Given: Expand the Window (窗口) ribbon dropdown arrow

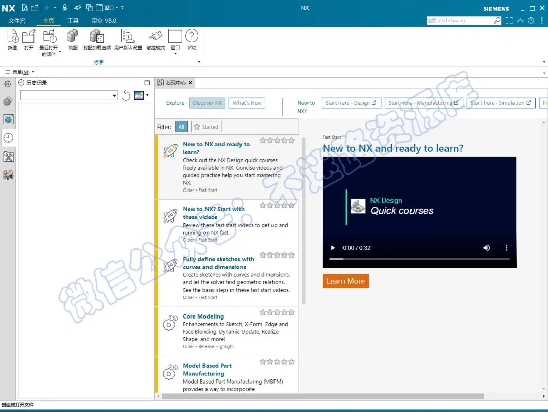Looking at the screenshot, I should (175, 53).
